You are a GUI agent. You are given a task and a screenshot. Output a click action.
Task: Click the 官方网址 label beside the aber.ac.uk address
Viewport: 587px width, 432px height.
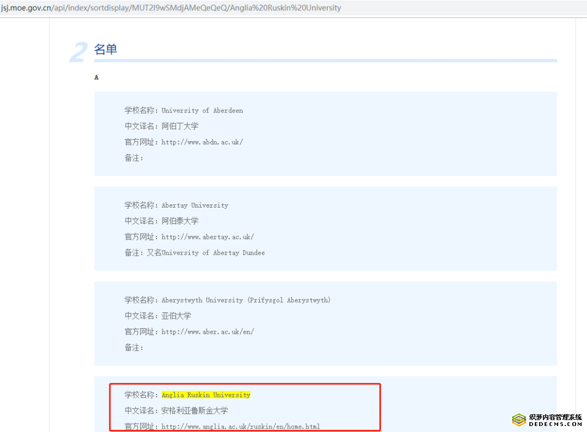[x=141, y=331]
